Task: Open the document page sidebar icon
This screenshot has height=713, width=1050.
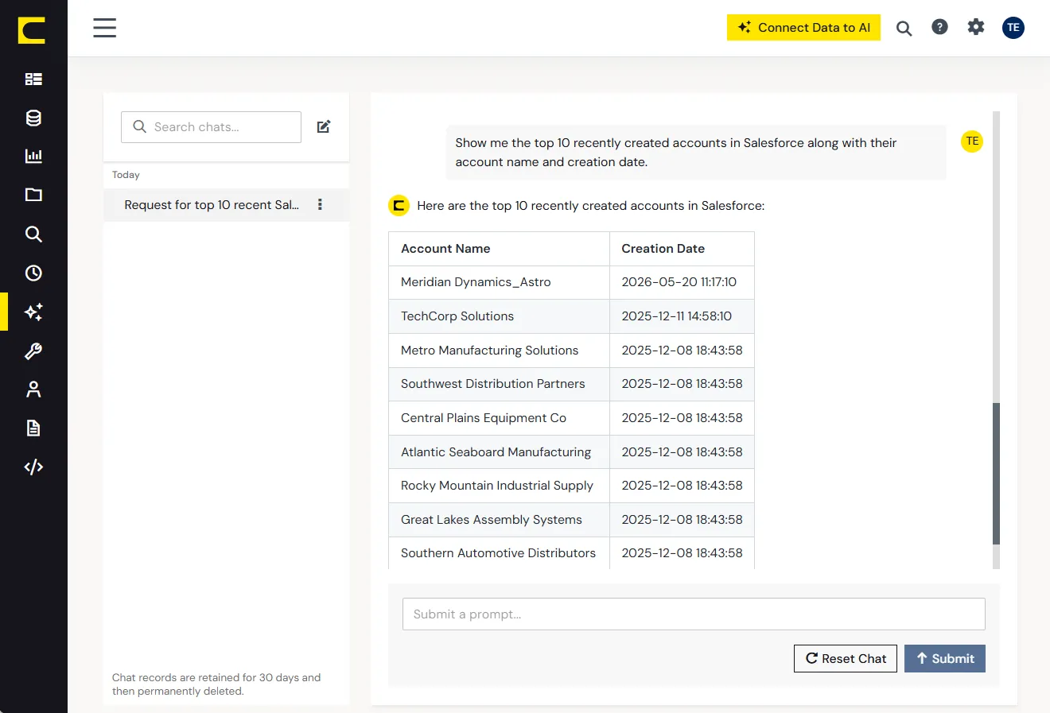Action: click(33, 428)
